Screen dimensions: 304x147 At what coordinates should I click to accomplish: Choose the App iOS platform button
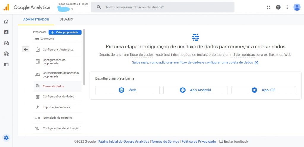[264, 90]
